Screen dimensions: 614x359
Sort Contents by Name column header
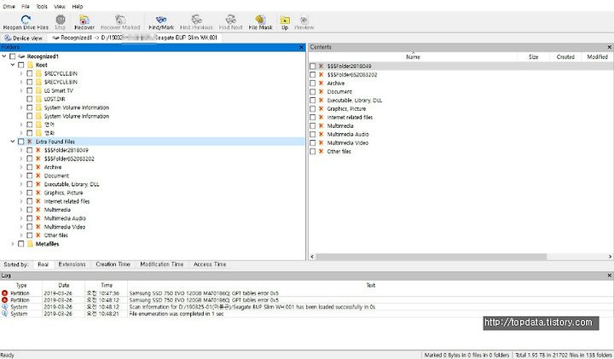pyautogui.click(x=413, y=57)
